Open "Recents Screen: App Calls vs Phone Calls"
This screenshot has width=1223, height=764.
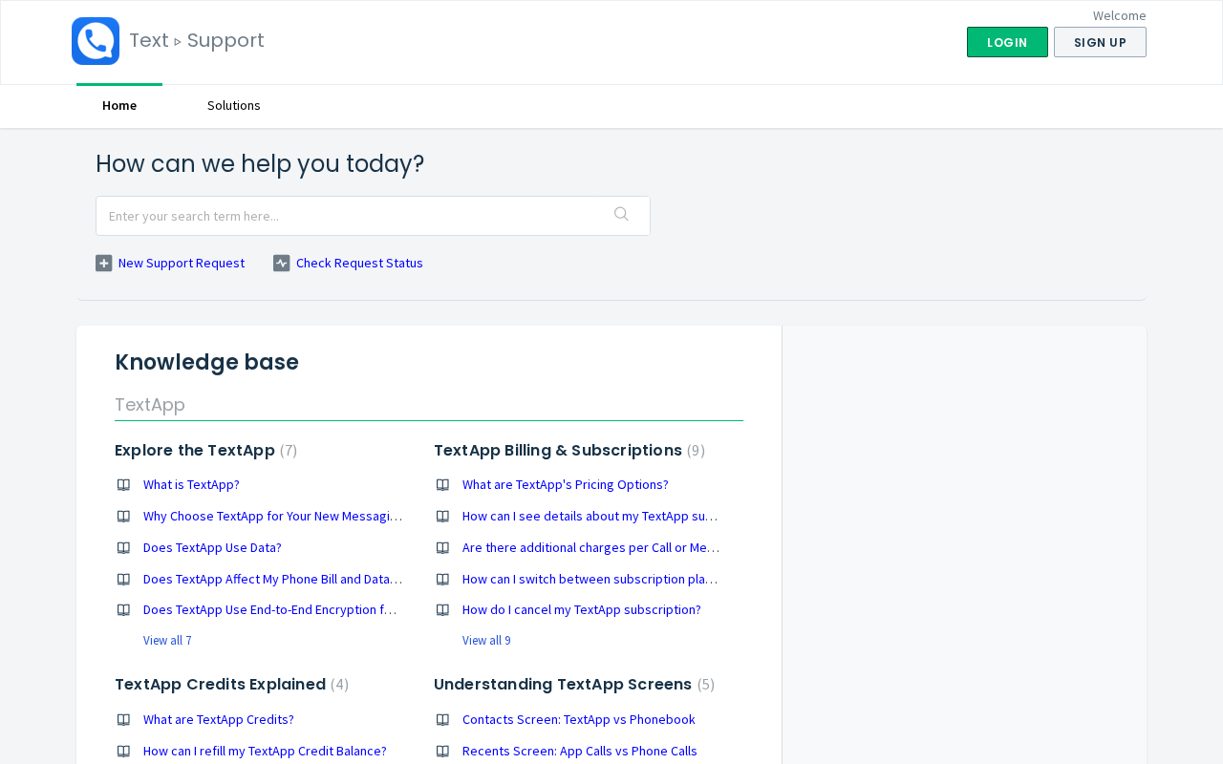579,752
